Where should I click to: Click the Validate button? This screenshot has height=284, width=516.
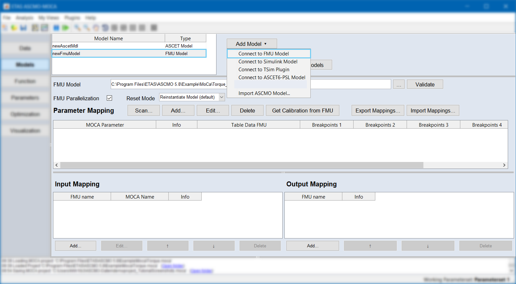point(425,84)
